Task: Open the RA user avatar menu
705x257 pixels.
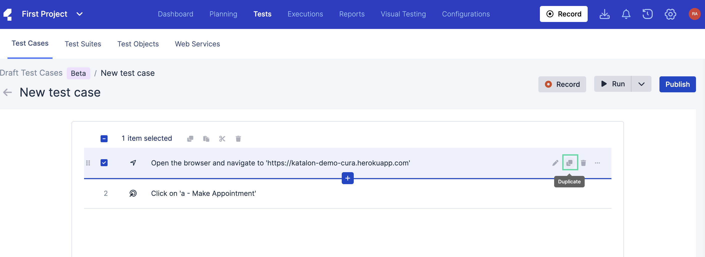Action: point(694,14)
